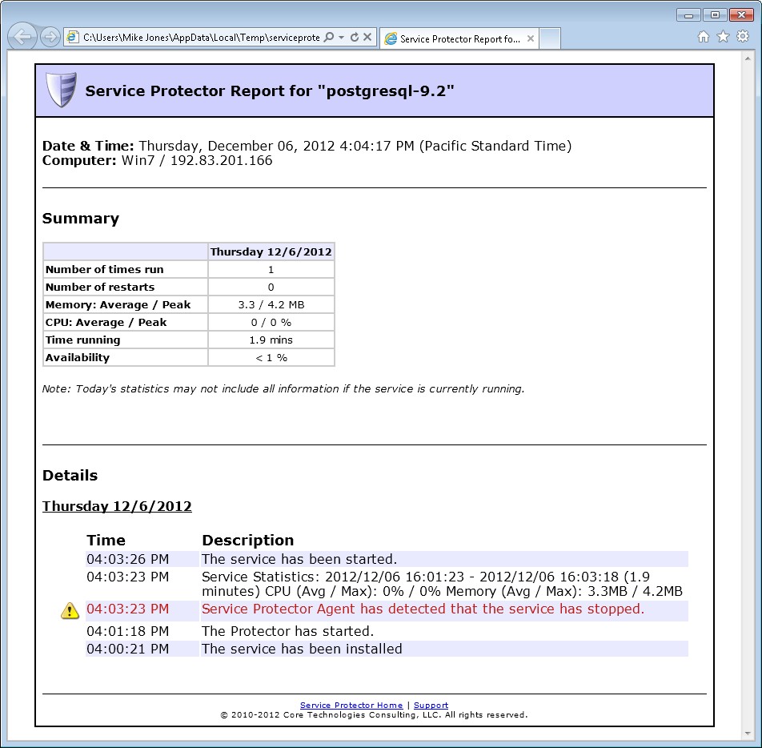Click the Details heading

[70, 475]
